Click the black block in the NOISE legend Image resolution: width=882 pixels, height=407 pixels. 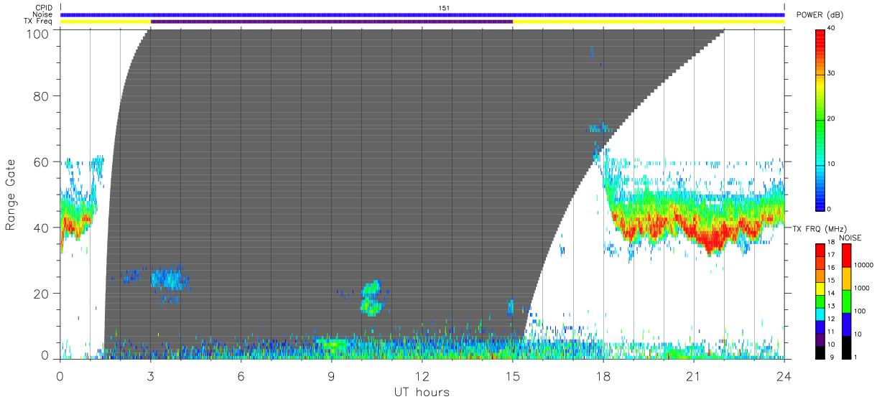pyautogui.click(x=846, y=346)
